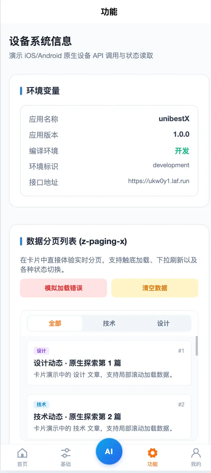Screen dimensions: 211x473
Task: Click the 开发 environment value
Action: [x=182, y=151]
